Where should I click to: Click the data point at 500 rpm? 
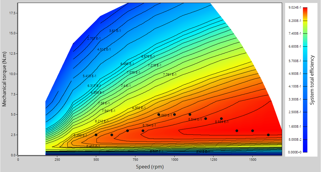coord(96,135)
